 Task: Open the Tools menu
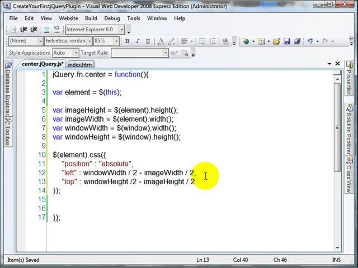pos(134,18)
